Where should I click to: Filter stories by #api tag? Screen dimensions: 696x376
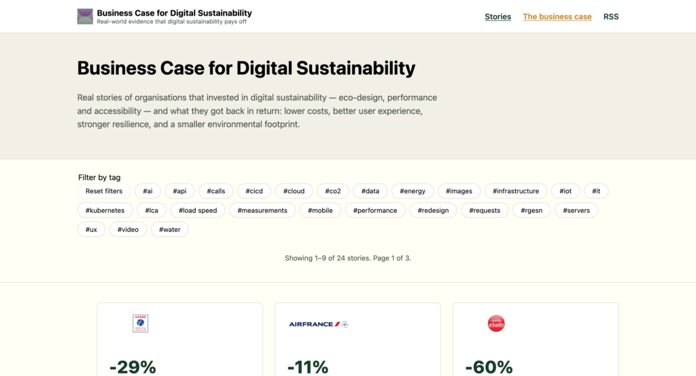click(179, 191)
